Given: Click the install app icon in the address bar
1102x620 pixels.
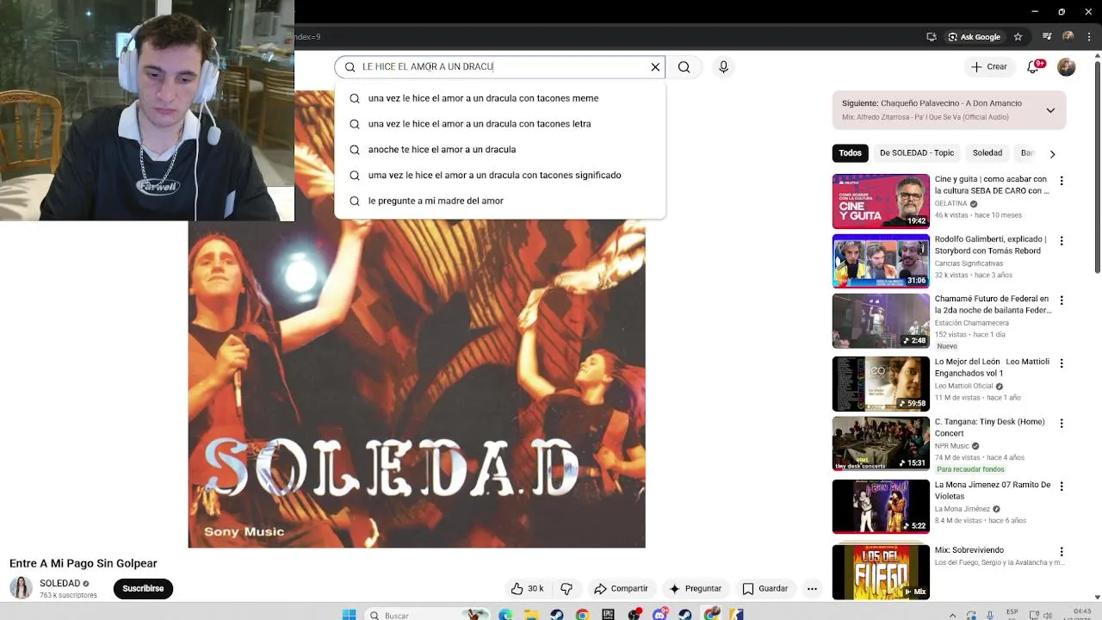Looking at the screenshot, I should tap(932, 37).
